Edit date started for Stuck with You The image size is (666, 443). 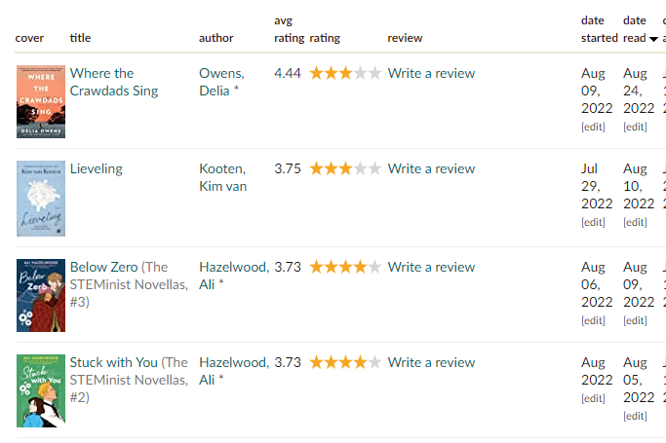593,398
